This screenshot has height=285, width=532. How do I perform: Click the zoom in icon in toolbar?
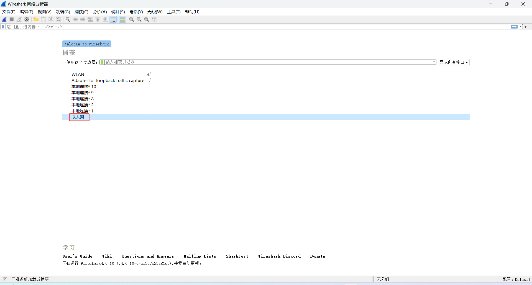[132, 19]
